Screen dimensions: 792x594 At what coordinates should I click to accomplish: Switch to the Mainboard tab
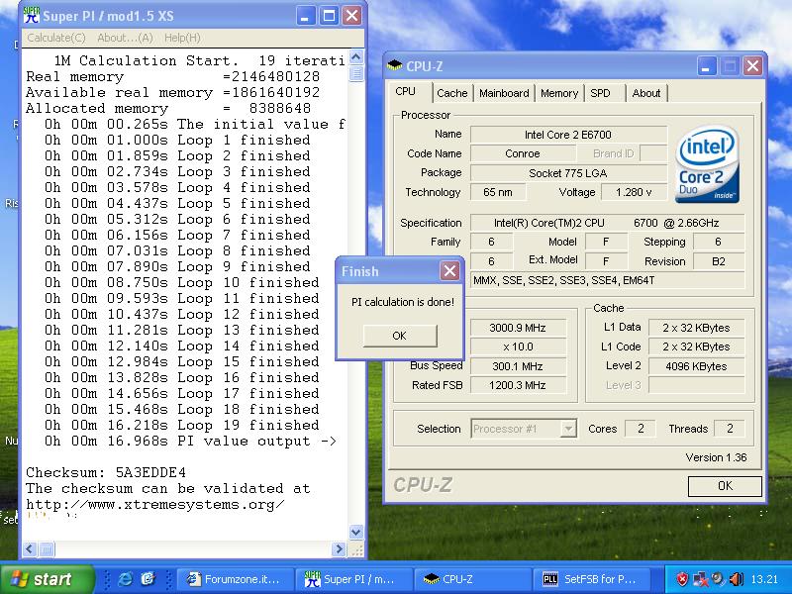[x=504, y=93]
